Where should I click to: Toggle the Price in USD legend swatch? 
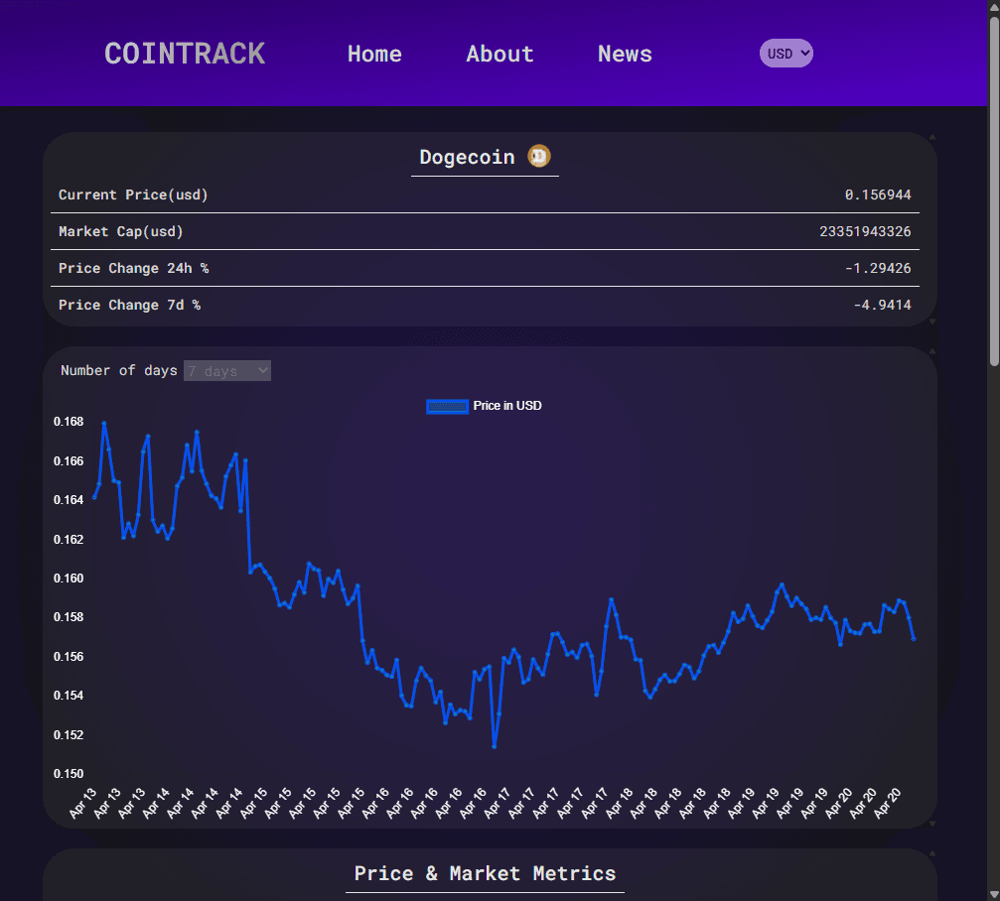pos(447,407)
